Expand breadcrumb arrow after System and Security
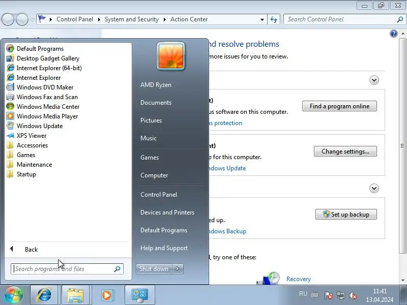The width and height of the screenshot is (407, 305). 164,19
